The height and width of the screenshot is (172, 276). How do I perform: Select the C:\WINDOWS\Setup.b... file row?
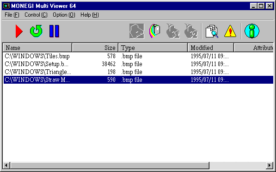pos(138,64)
